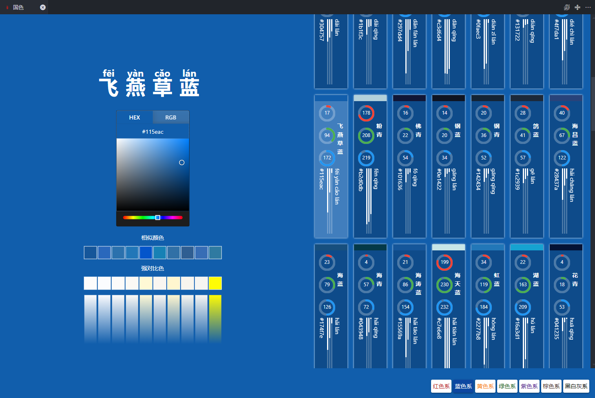The height and width of the screenshot is (398, 595).
Task: Click the first swatch under 相似颜色
Action: (90, 252)
